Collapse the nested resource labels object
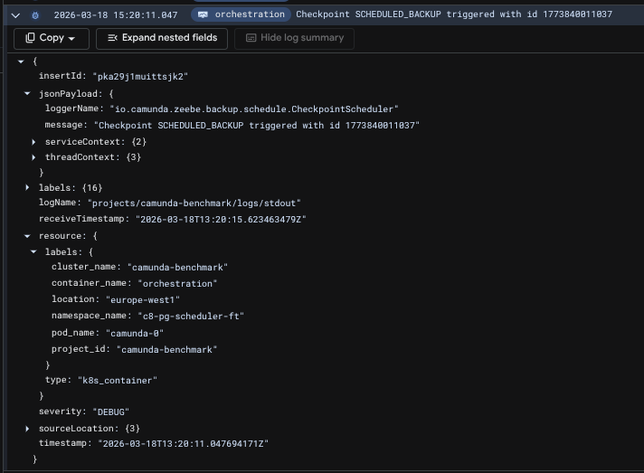 tap(33, 251)
